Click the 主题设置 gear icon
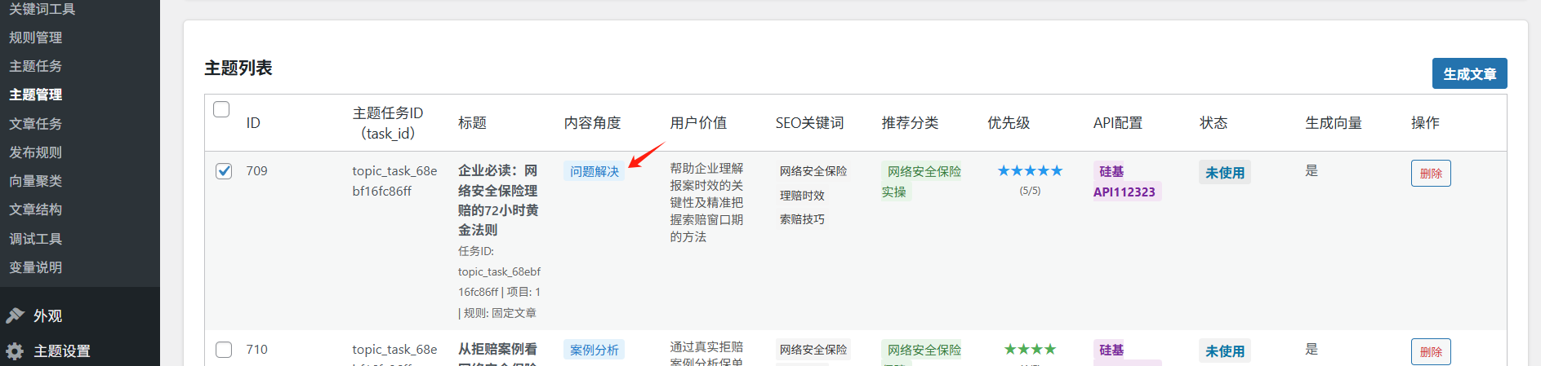Screen dimensions: 1541x366 coord(15,351)
